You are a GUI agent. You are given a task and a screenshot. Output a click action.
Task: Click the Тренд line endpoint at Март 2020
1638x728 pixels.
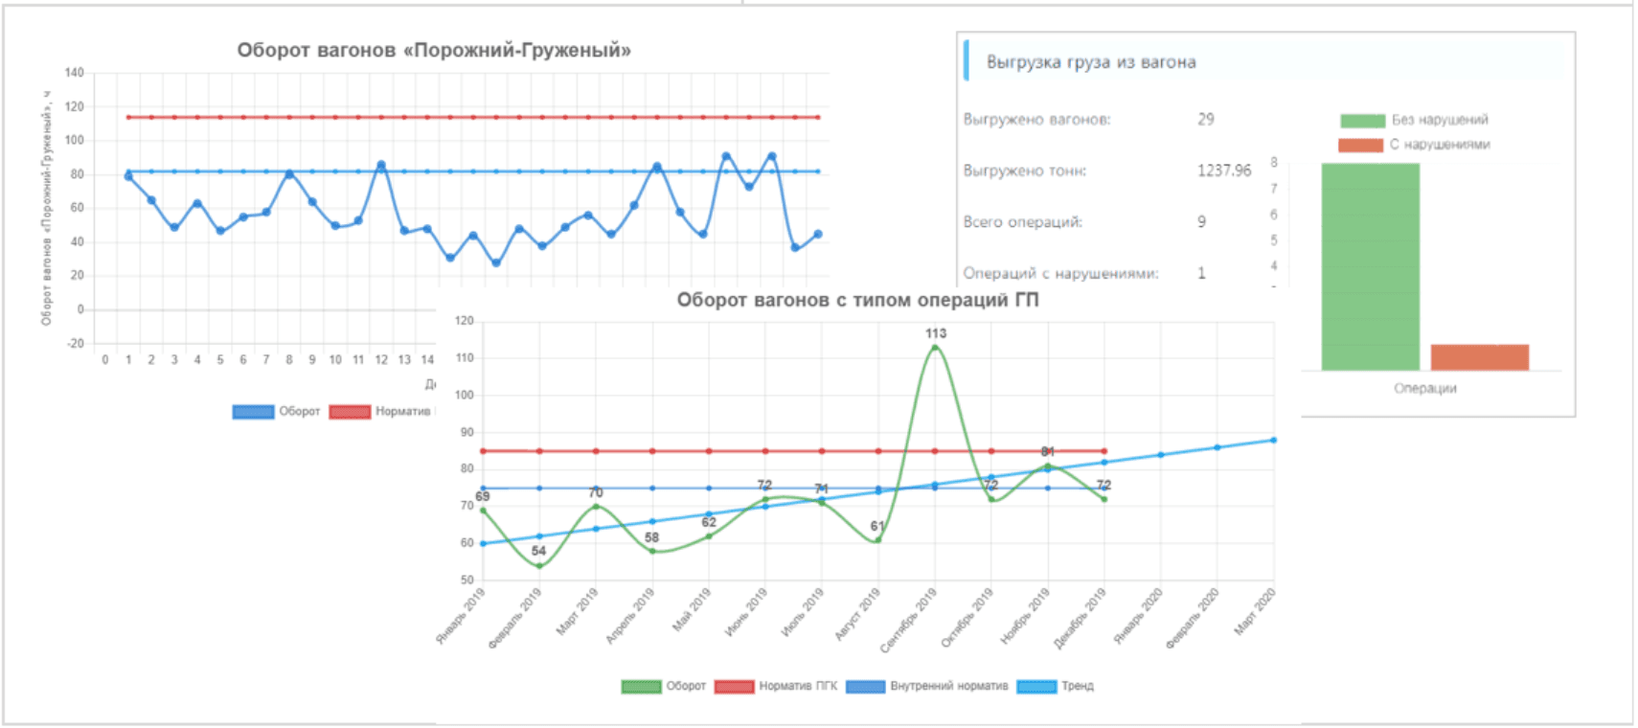[1273, 440]
